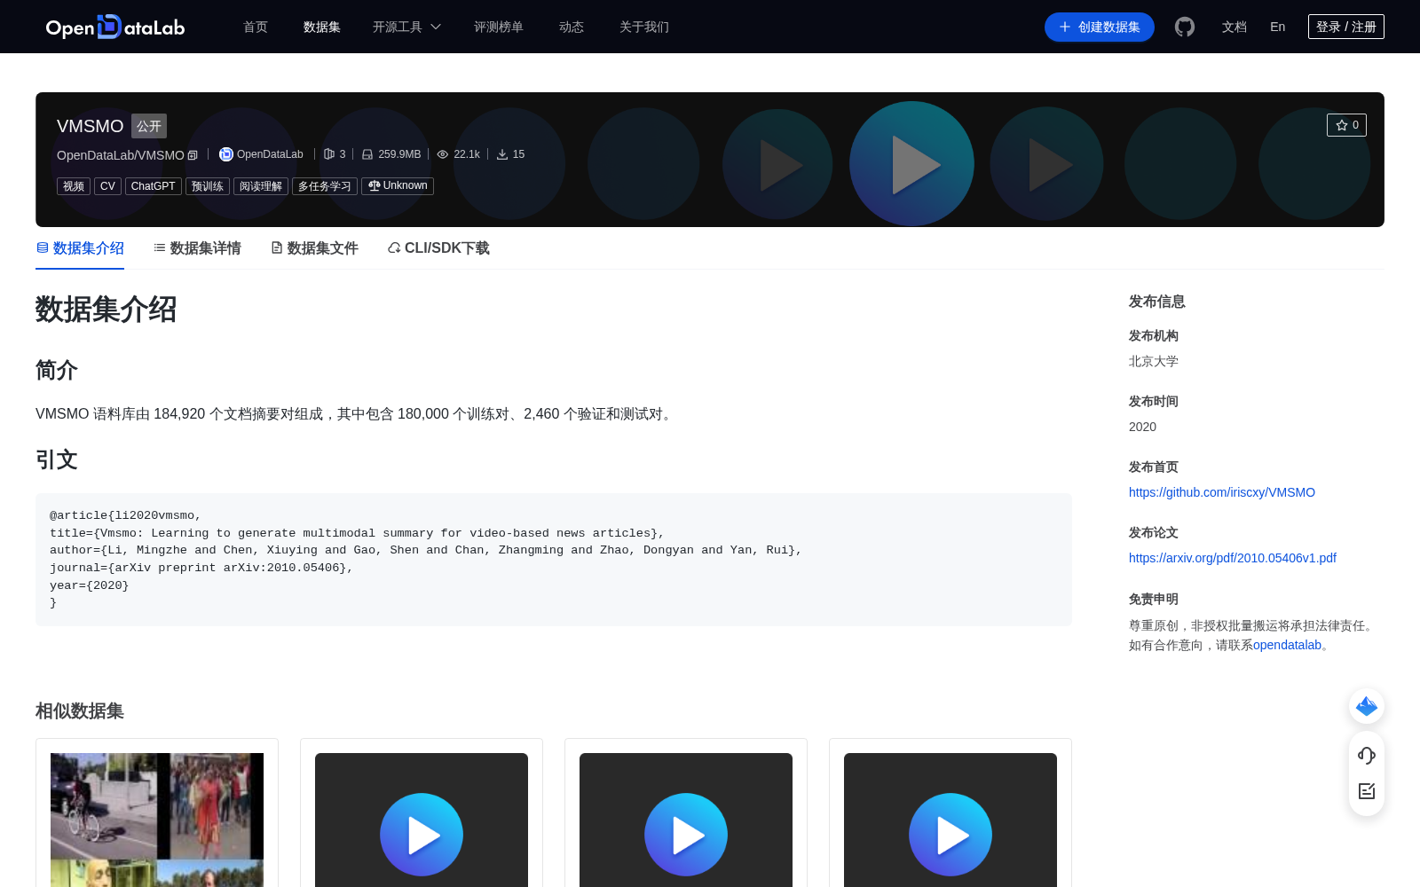1420x887 pixels.
Task: Click the 创建数据集 button
Action: [x=1100, y=27]
